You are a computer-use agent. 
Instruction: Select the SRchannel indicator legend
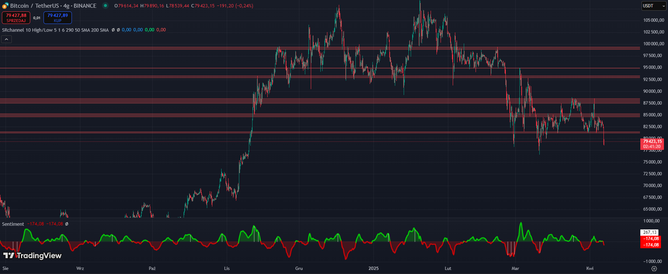(x=55, y=30)
